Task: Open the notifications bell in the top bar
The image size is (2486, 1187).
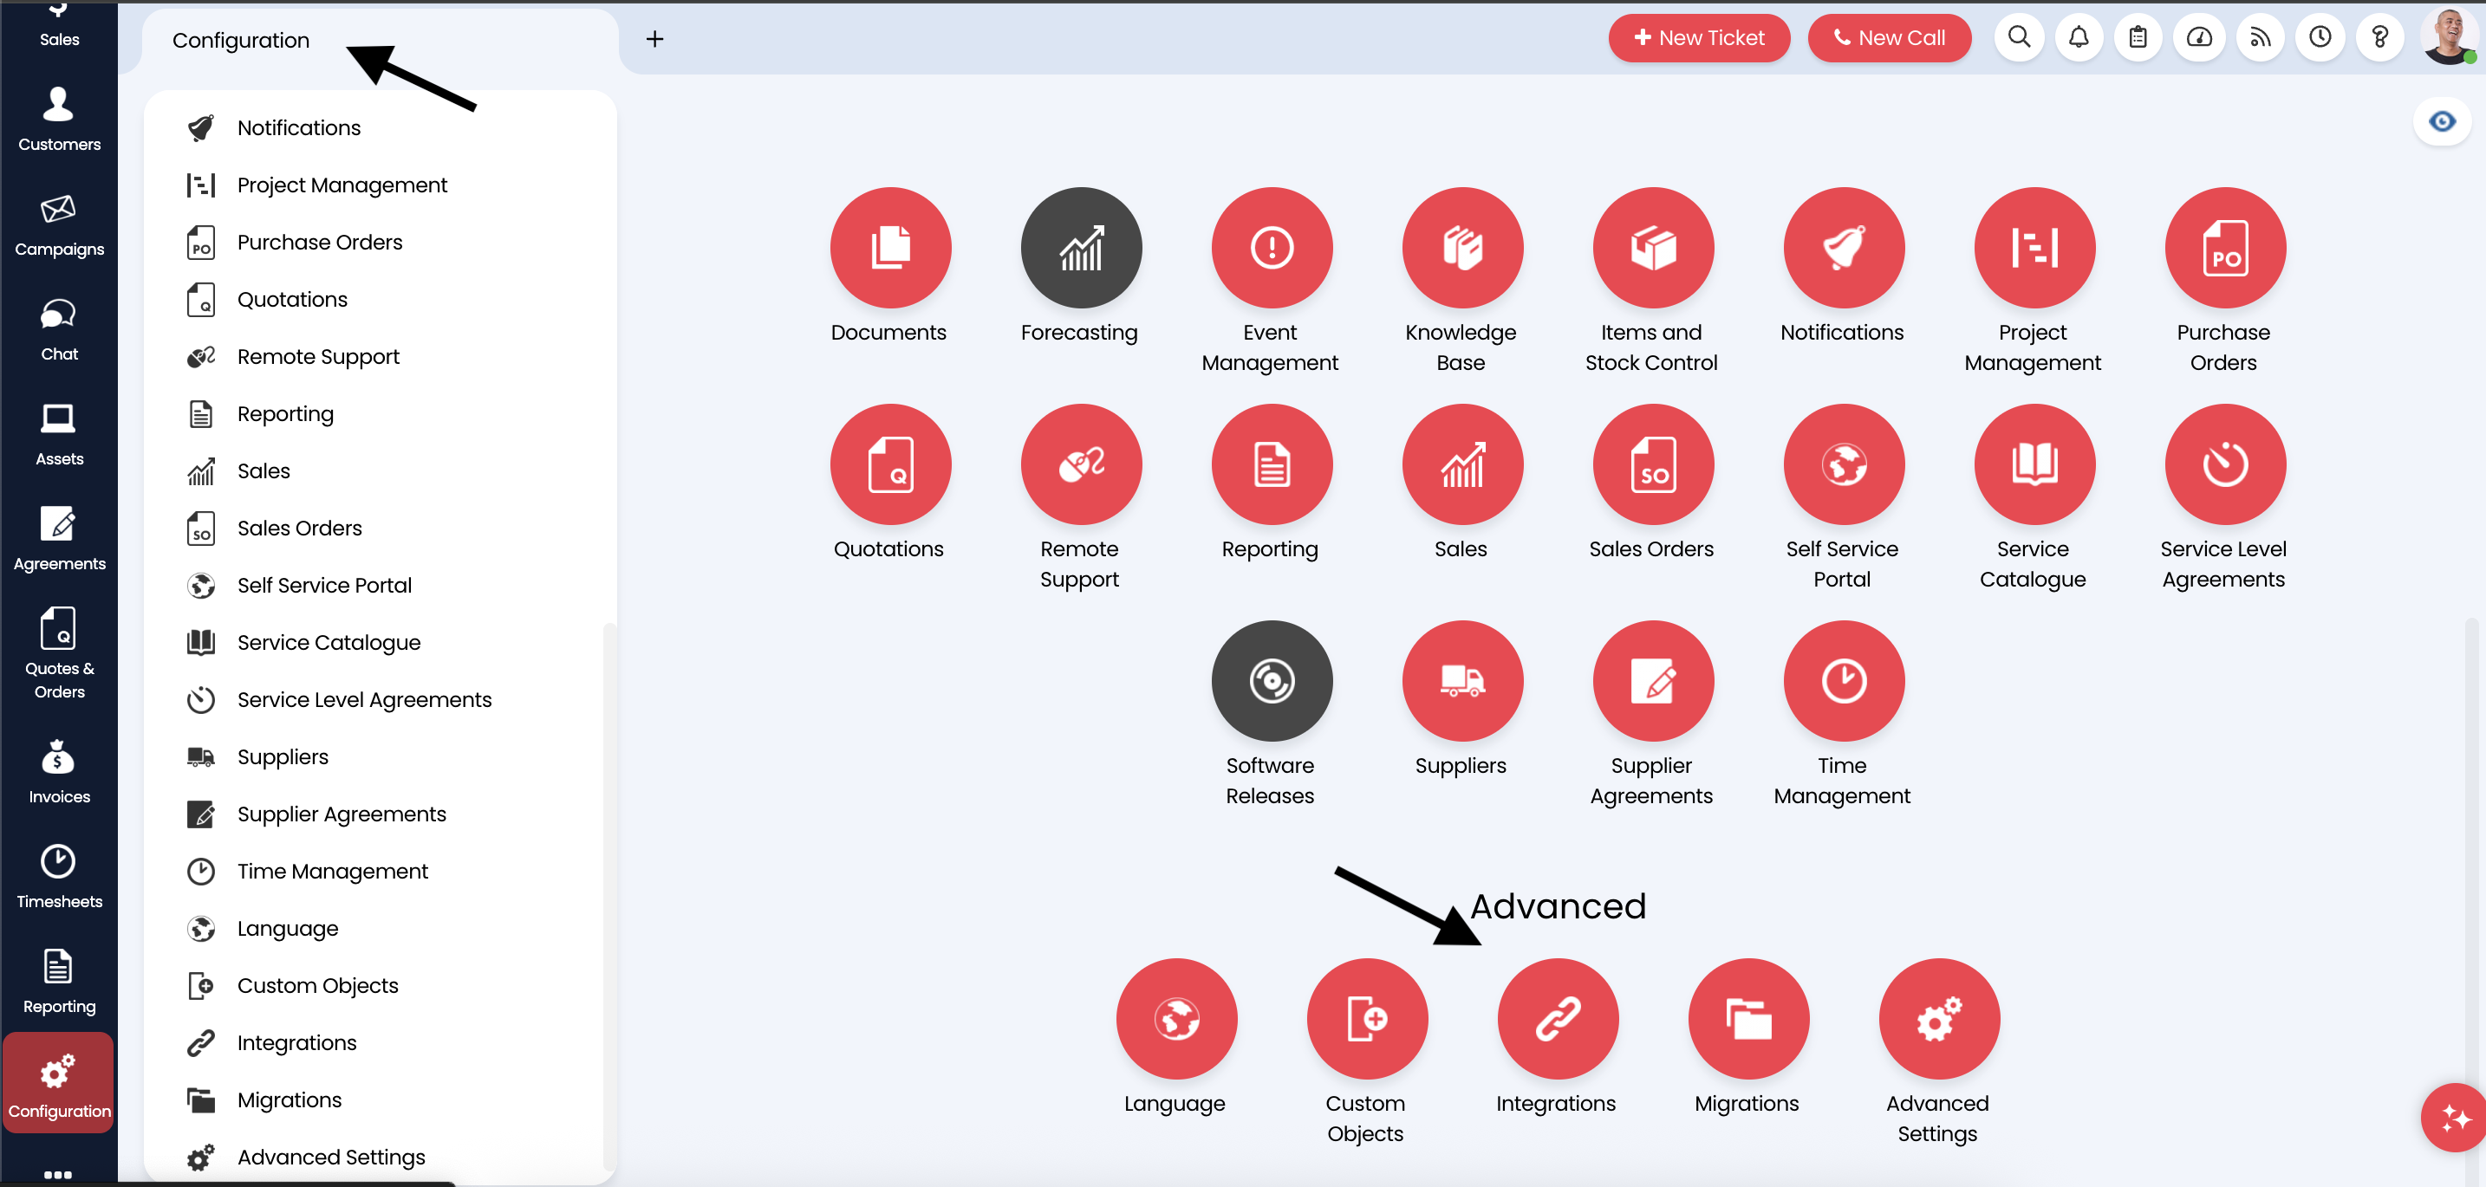Action: tap(2079, 37)
